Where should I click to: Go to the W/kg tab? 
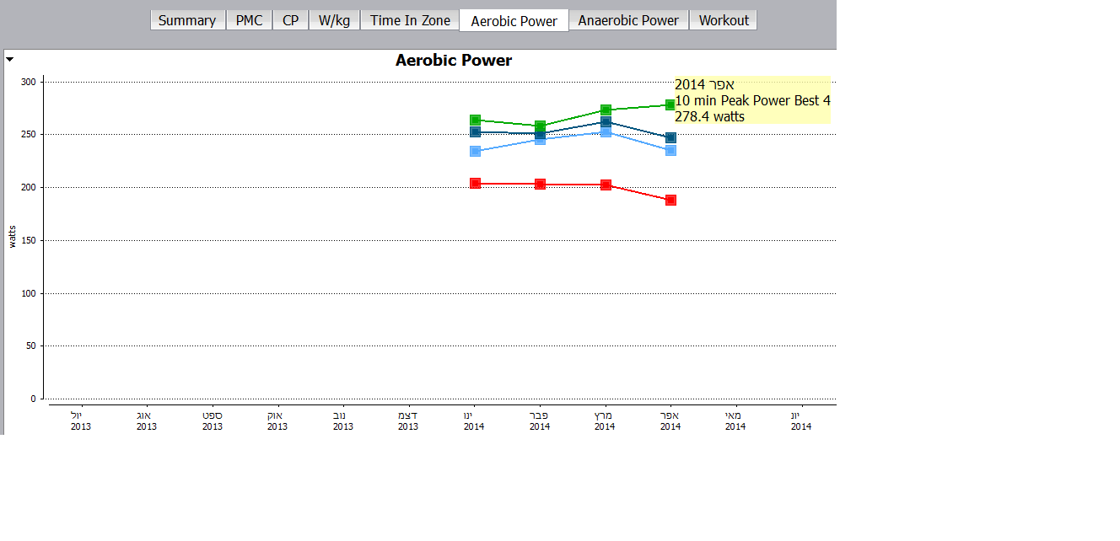(x=334, y=20)
